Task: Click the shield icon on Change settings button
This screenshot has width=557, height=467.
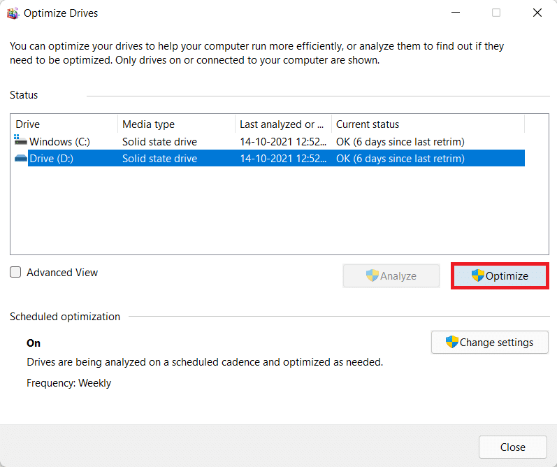Action: [x=452, y=342]
